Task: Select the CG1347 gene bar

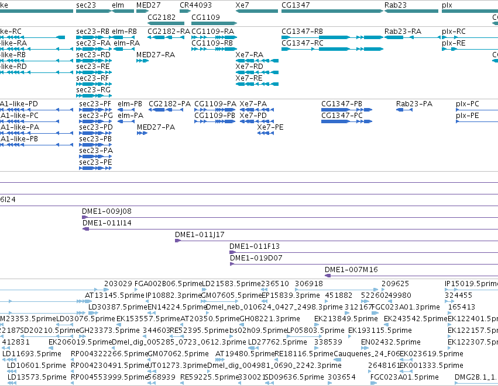Action: [x=332, y=11]
